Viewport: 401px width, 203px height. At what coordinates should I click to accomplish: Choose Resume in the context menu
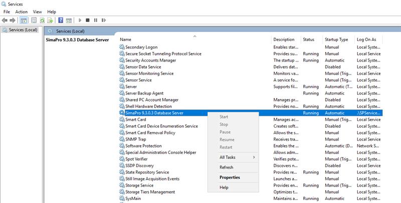tap(233, 140)
